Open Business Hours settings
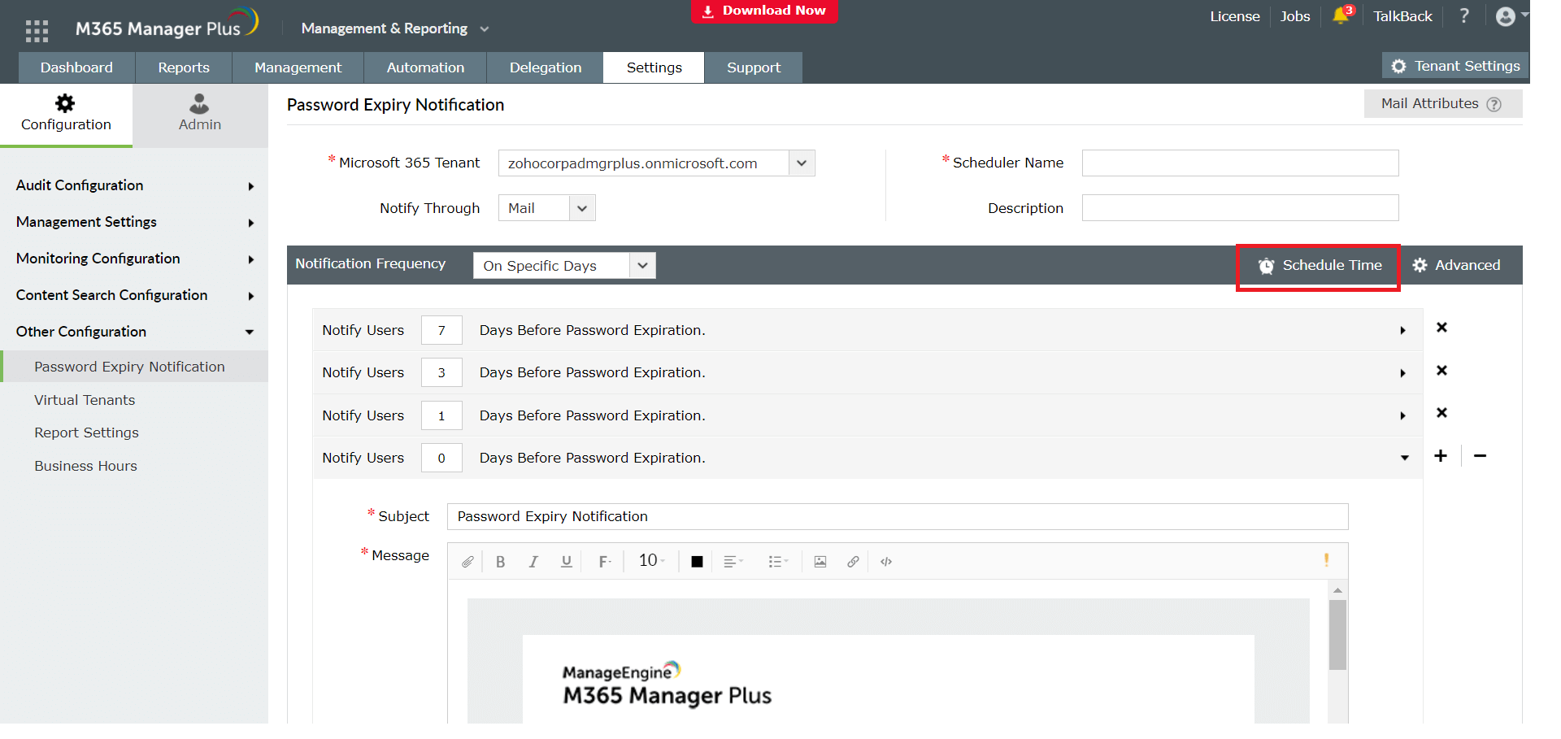This screenshot has width=1561, height=739. pos(85,466)
